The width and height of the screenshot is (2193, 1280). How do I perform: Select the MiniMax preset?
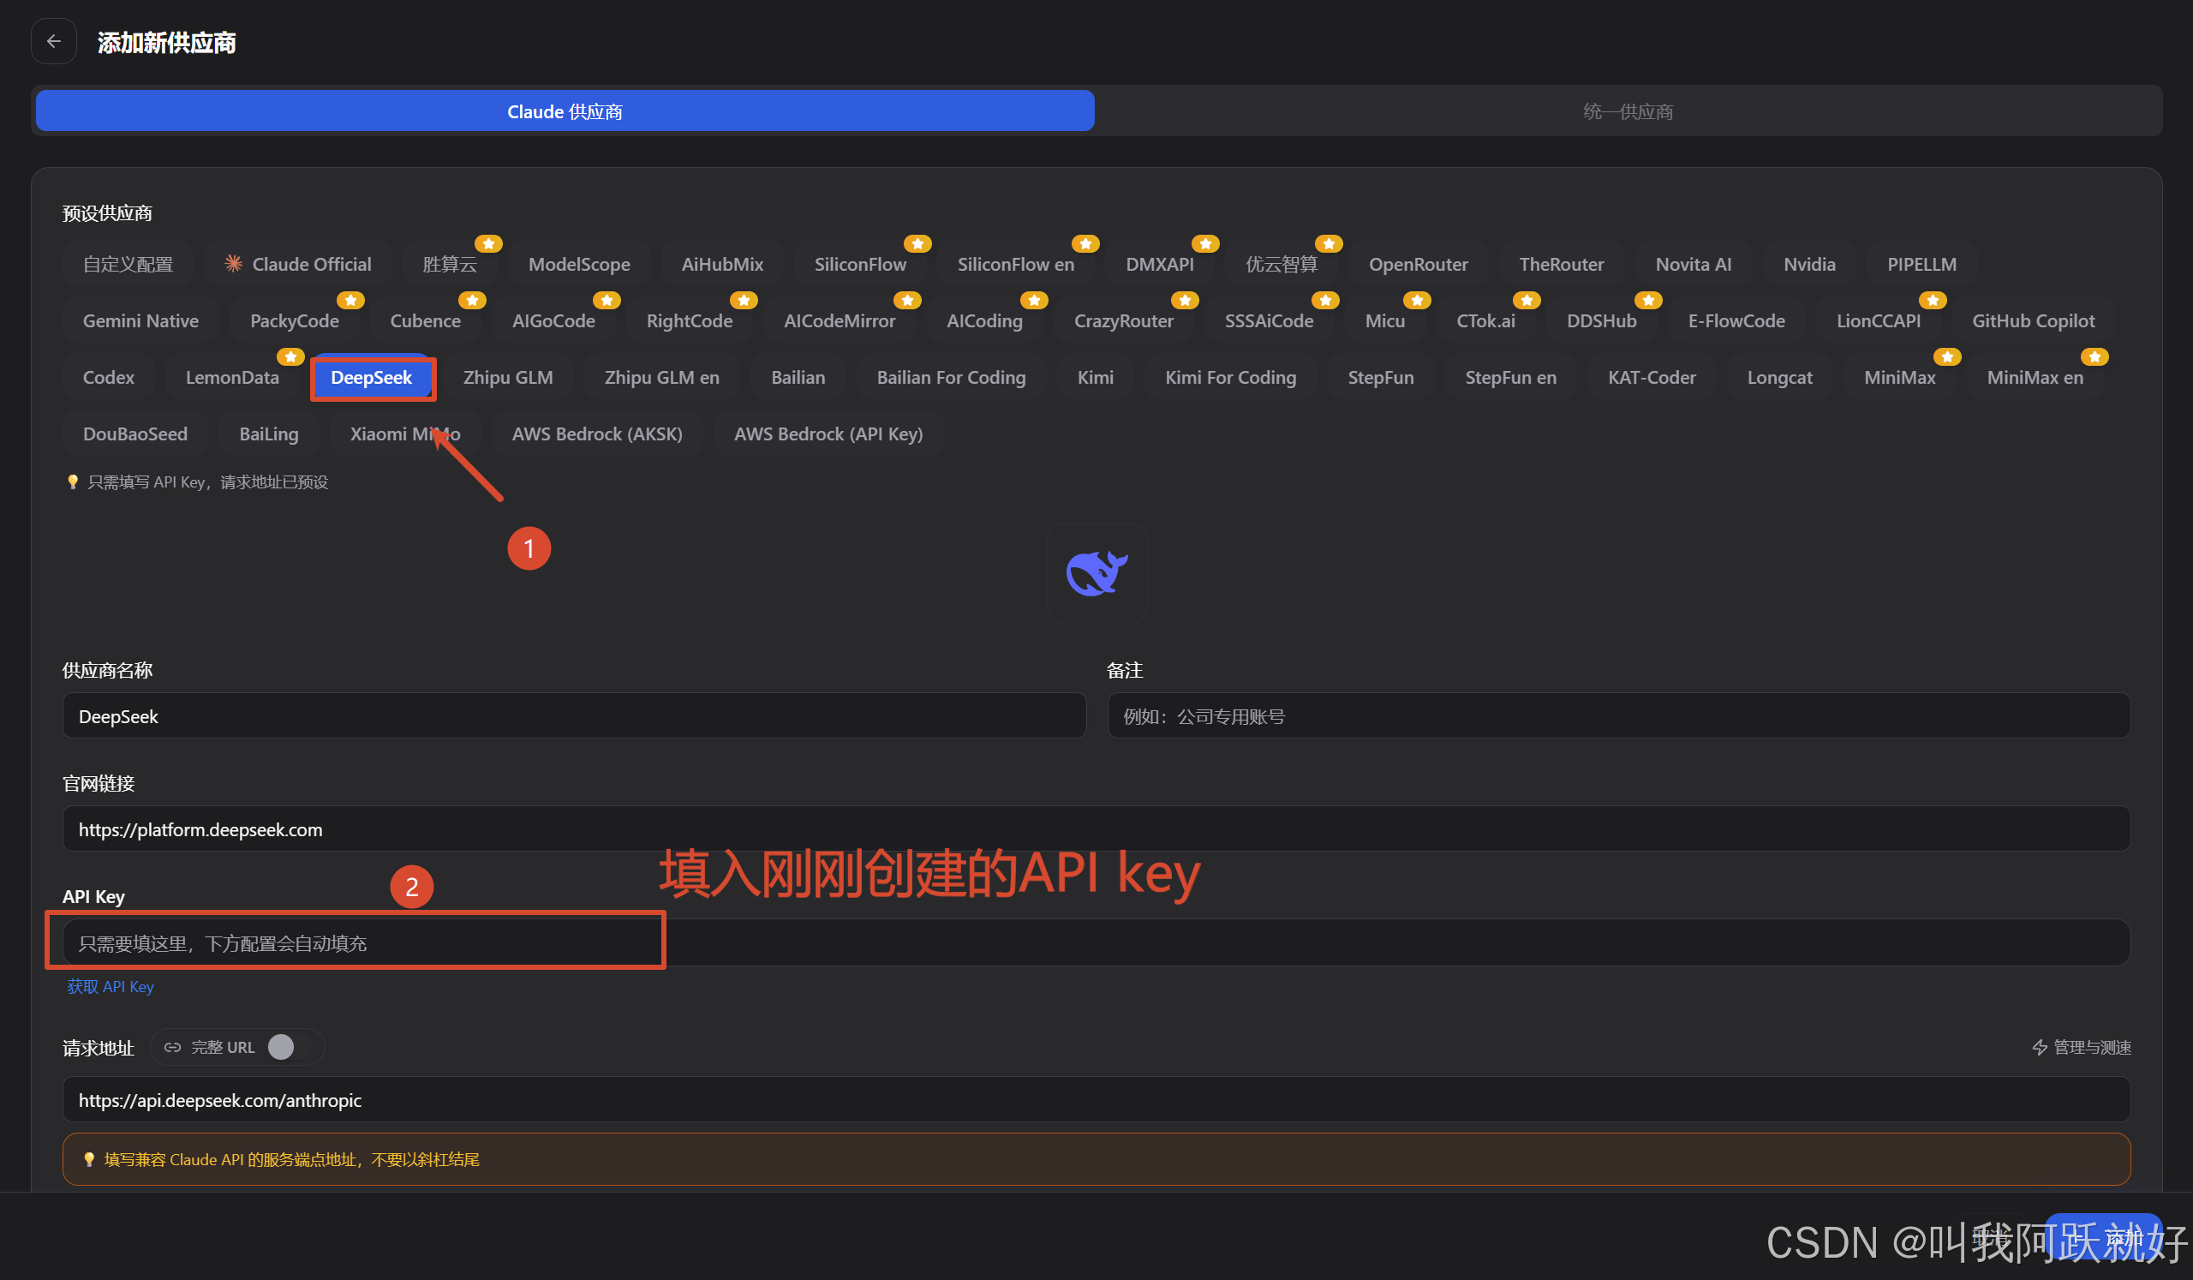pyautogui.click(x=1900, y=377)
